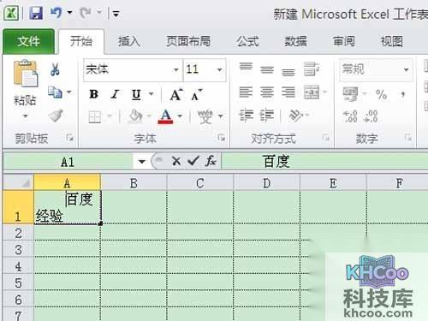This screenshot has width=428, height=321.
Task: Open the undo history dropdown arrow
Action: click(x=69, y=13)
